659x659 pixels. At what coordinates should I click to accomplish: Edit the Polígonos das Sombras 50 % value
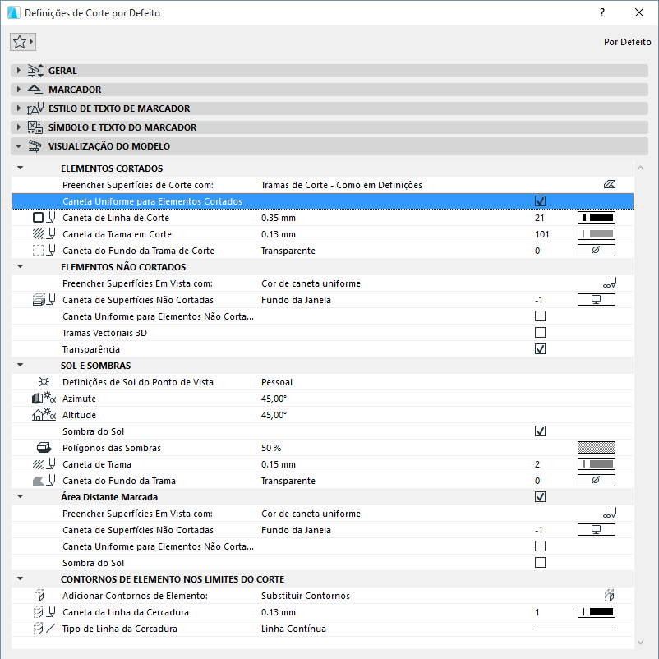[x=271, y=448]
